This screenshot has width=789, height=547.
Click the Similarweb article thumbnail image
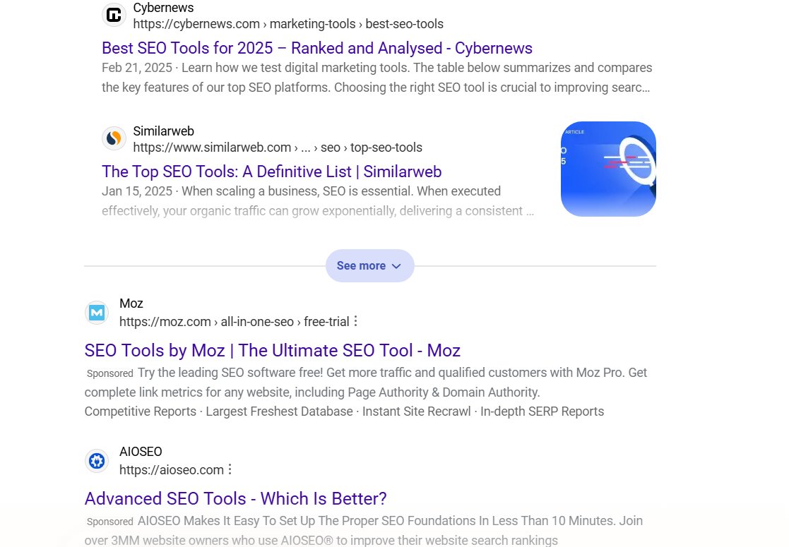click(608, 169)
